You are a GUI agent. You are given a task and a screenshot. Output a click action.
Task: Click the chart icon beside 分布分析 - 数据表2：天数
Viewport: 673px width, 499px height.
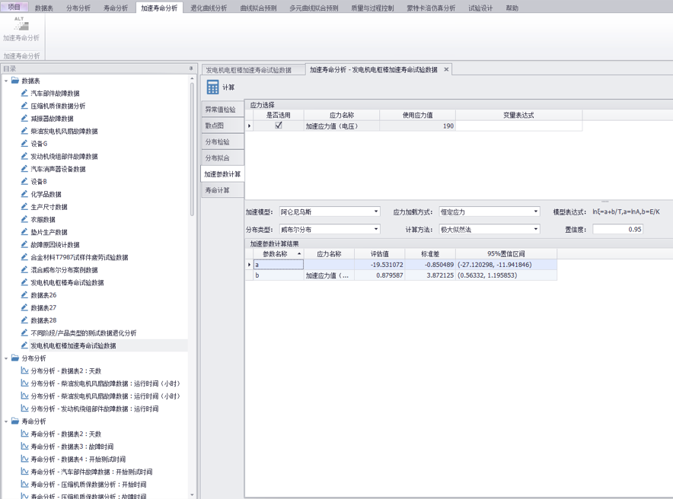tap(24, 371)
